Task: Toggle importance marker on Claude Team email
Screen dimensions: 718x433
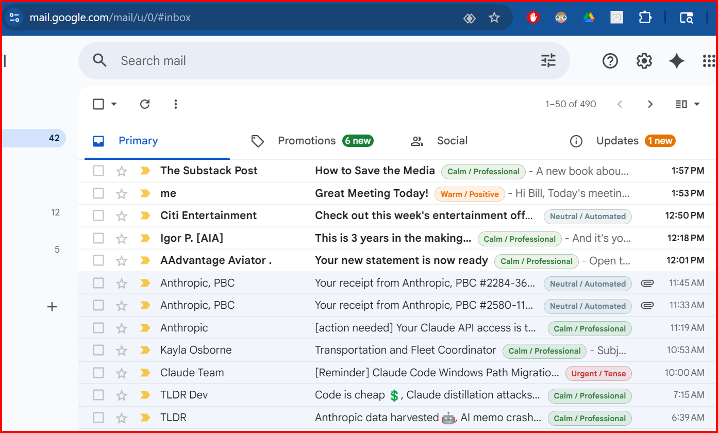Action: pyautogui.click(x=145, y=373)
